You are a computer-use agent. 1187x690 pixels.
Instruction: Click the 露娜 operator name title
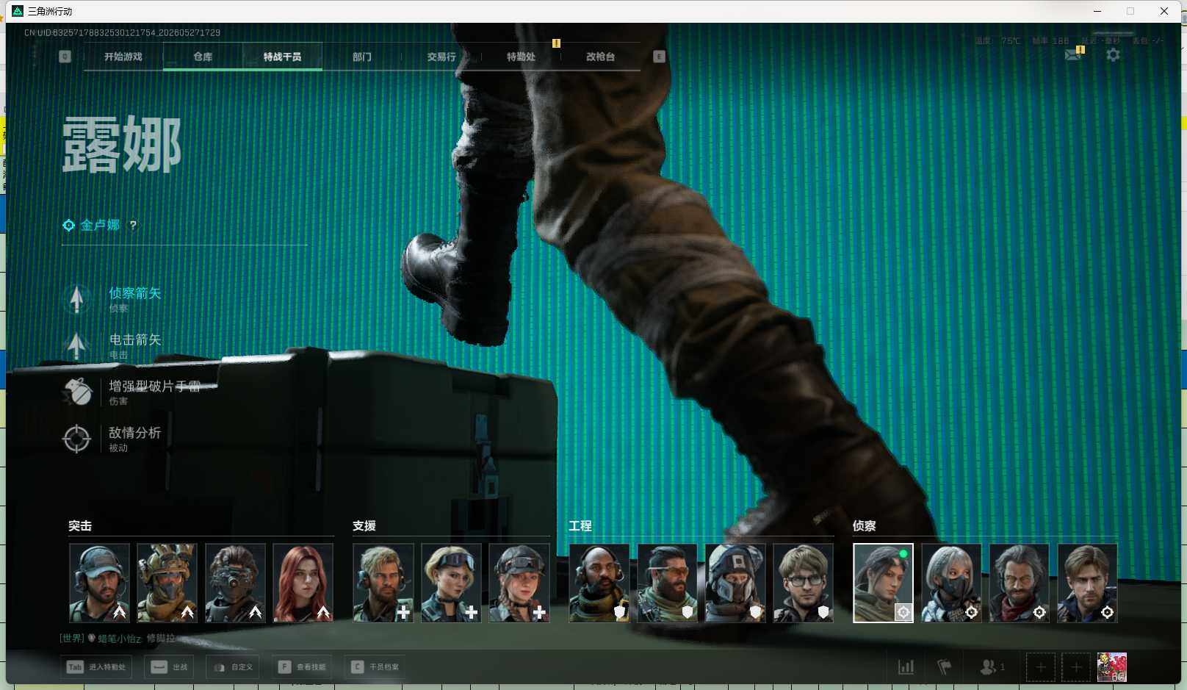122,145
